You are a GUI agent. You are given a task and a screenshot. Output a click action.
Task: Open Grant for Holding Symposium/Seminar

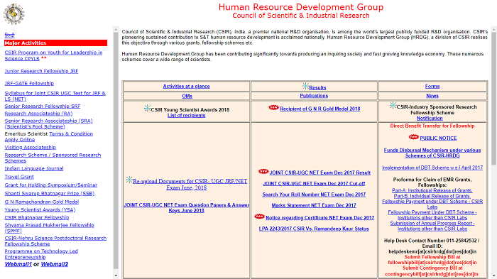coord(50,185)
